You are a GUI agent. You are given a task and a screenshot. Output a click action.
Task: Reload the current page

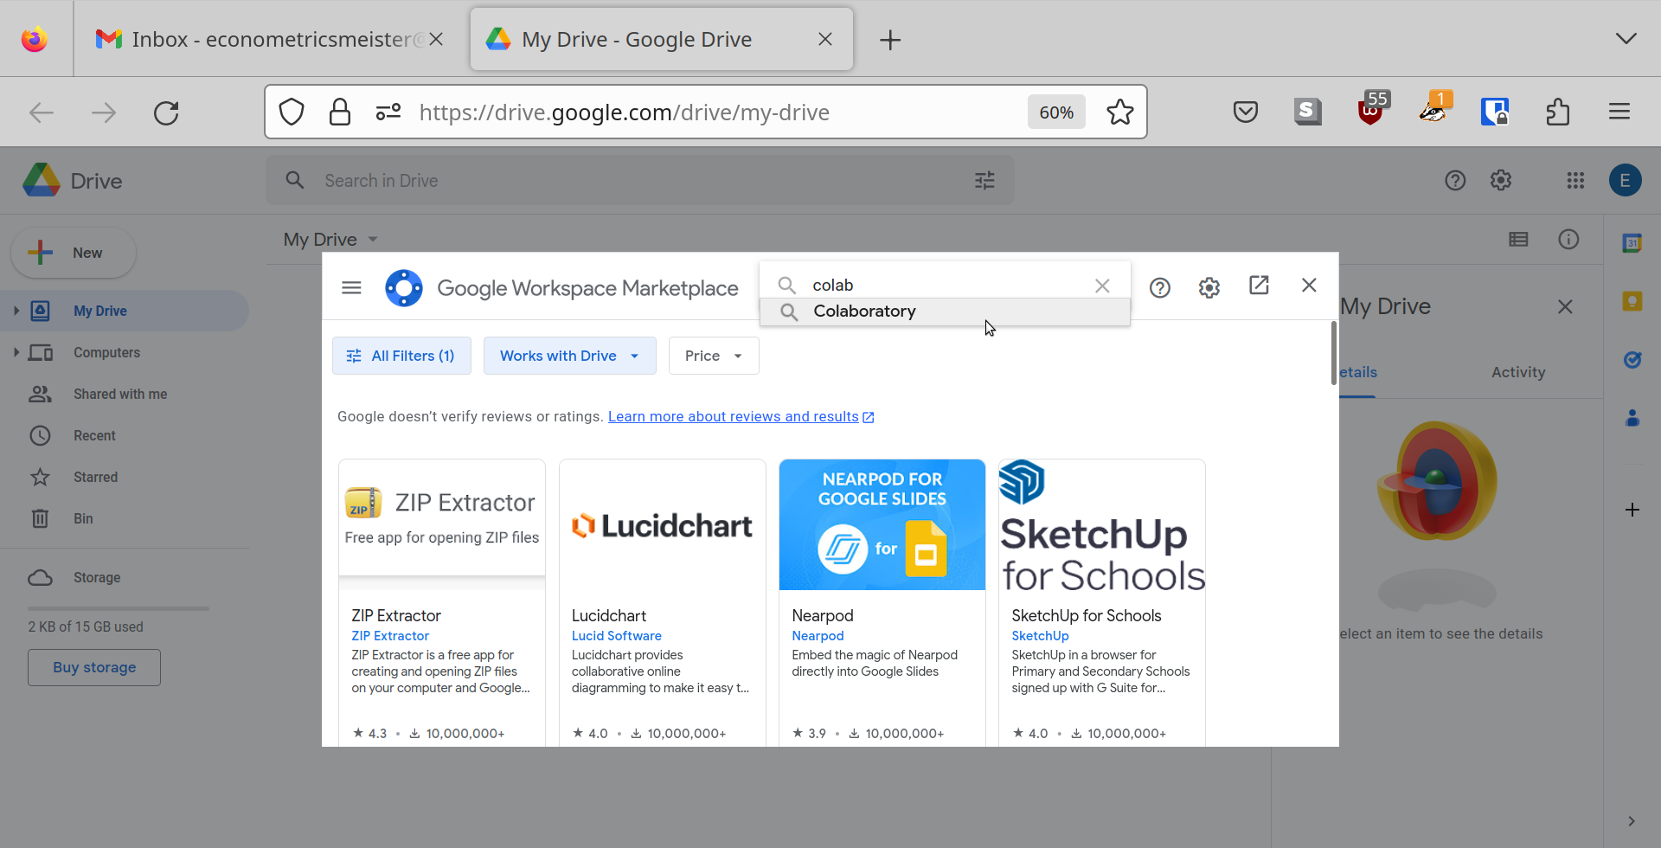(166, 112)
